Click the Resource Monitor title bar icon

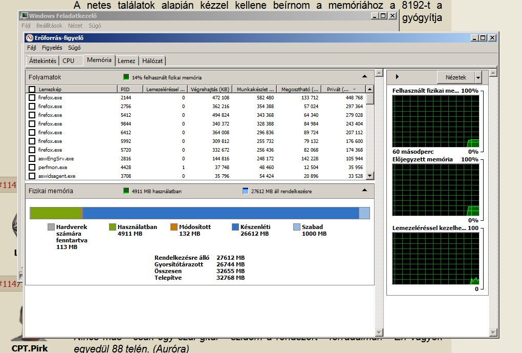[30, 38]
